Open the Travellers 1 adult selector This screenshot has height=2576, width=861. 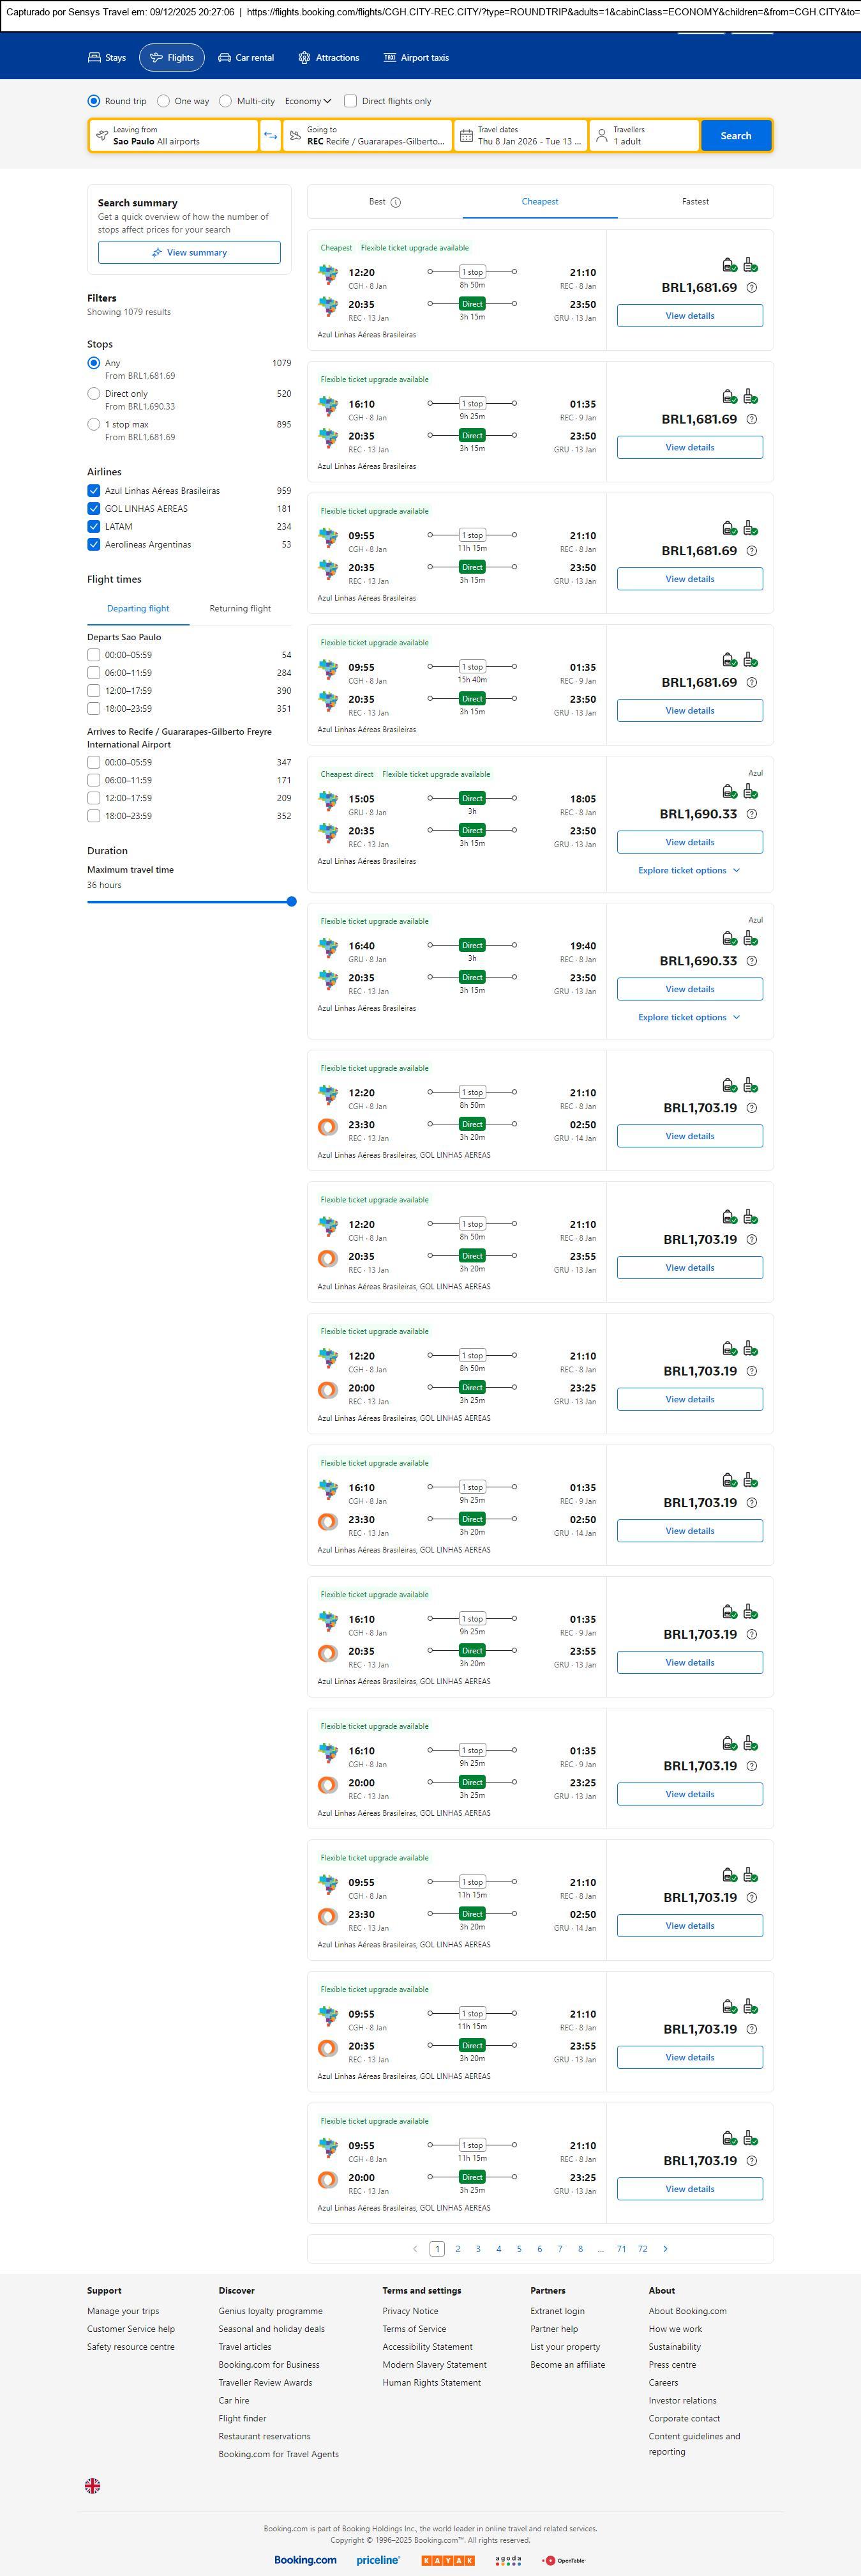tap(643, 136)
